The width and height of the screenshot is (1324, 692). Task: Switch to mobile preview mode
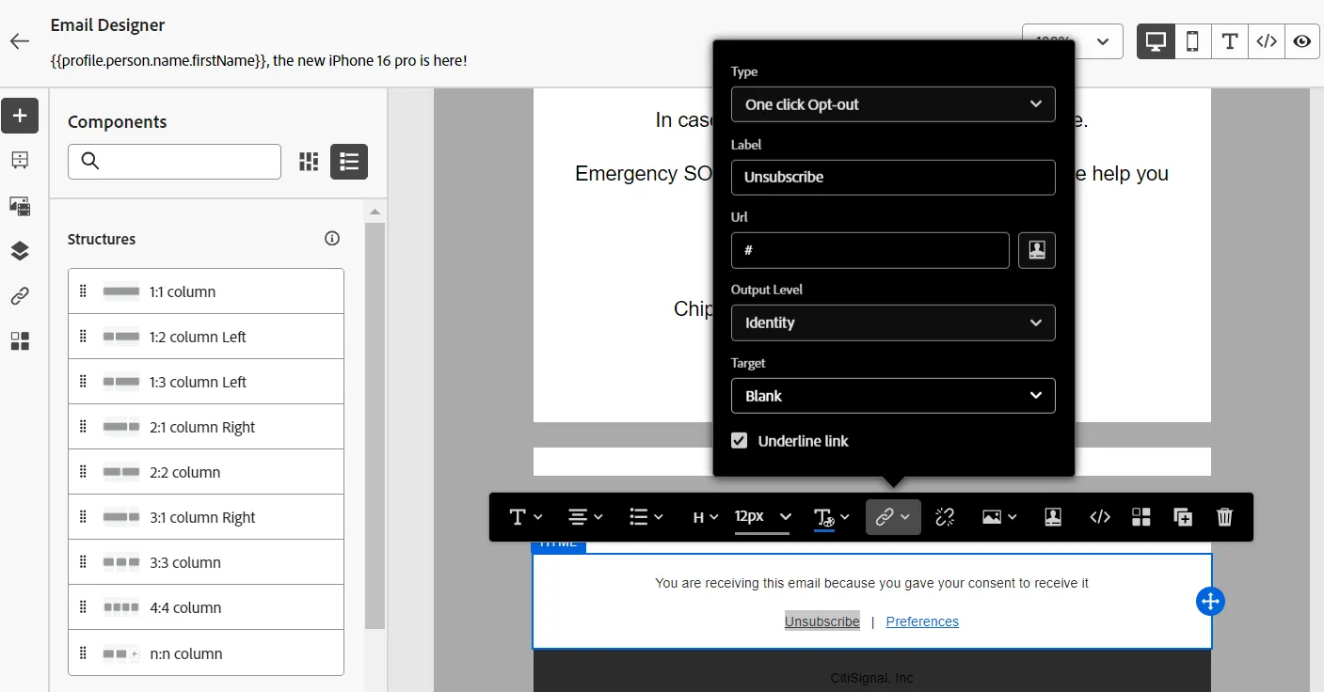(x=1192, y=41)
